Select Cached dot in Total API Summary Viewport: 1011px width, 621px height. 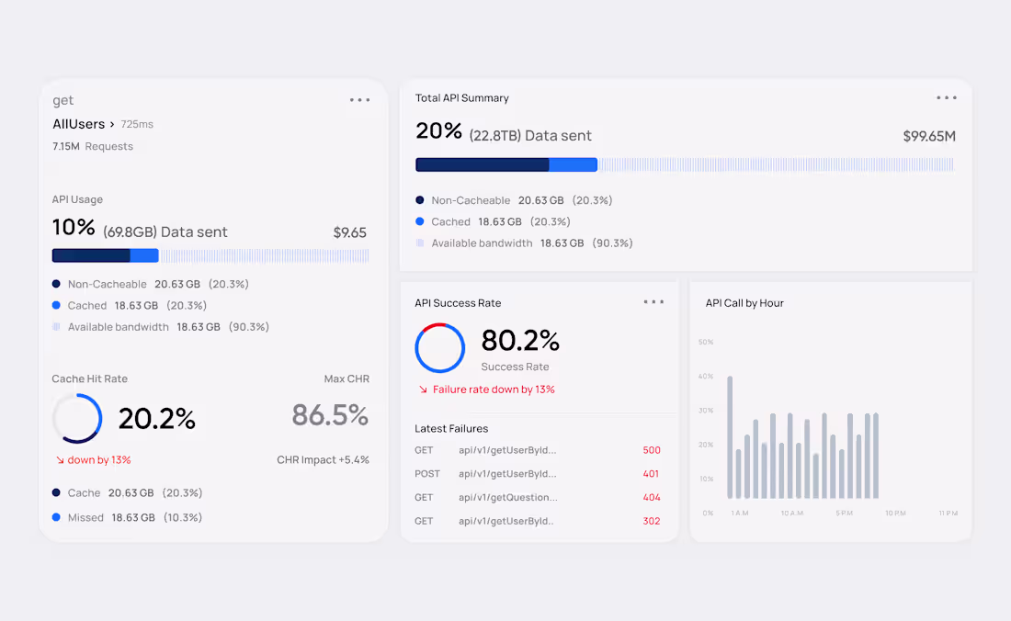pos(420,221)
